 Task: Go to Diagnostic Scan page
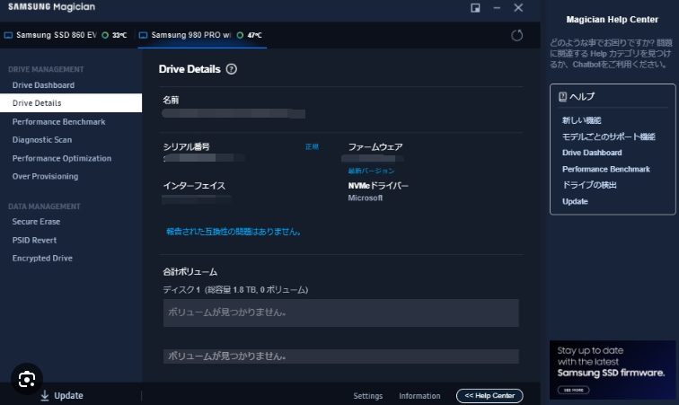[x=42, y=140]
